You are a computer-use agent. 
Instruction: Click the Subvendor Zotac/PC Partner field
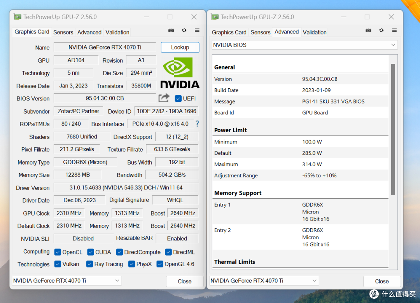pyautogui.click(x=78, y=111)
